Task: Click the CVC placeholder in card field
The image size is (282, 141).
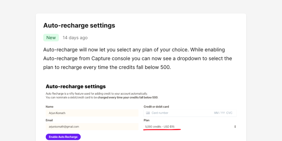Action: tap(229, 113)
